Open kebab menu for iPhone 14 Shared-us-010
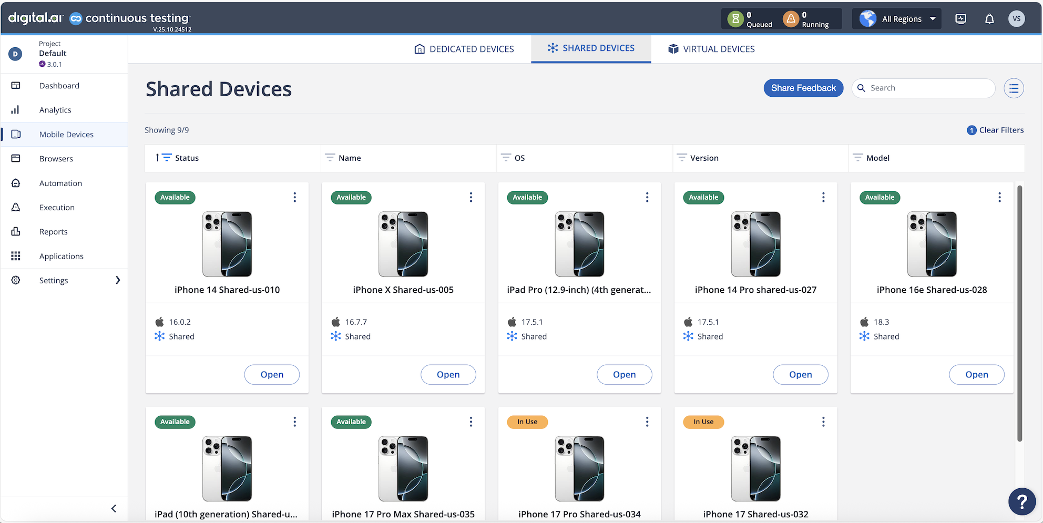 point(294,197)
